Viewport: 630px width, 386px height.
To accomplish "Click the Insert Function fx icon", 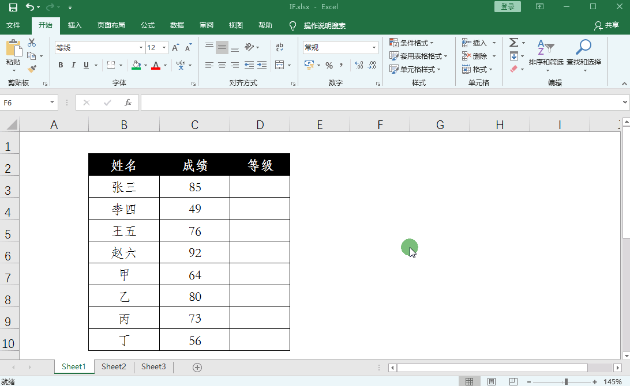I will tap(128, 103).
